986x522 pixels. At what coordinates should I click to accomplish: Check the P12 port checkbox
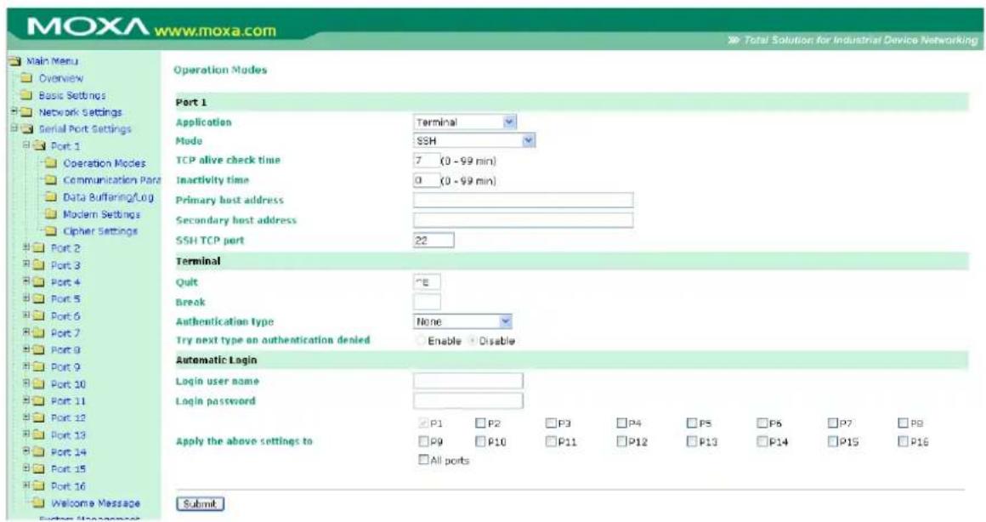[622, 441]
